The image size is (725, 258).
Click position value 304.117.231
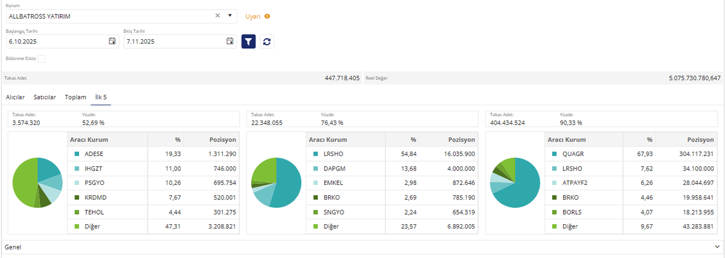pos(697,154)
